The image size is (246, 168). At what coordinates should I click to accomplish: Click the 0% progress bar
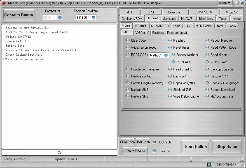coord(59,152)
